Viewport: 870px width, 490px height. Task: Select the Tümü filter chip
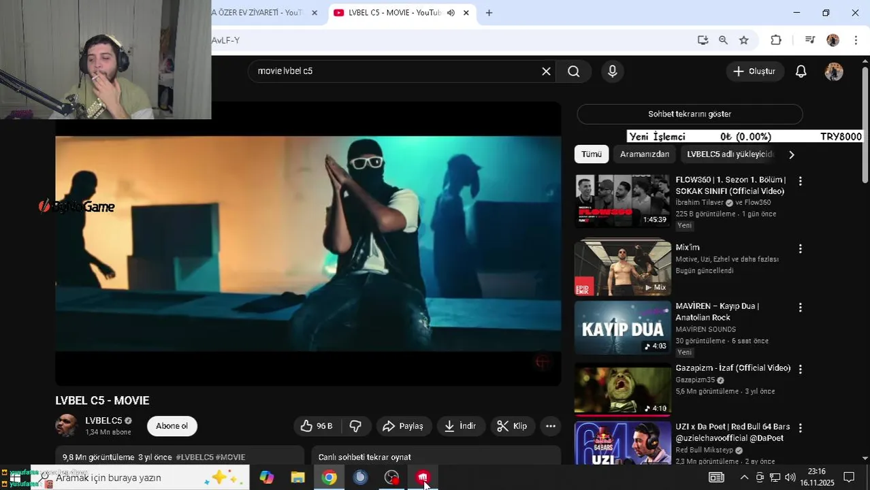592,154
